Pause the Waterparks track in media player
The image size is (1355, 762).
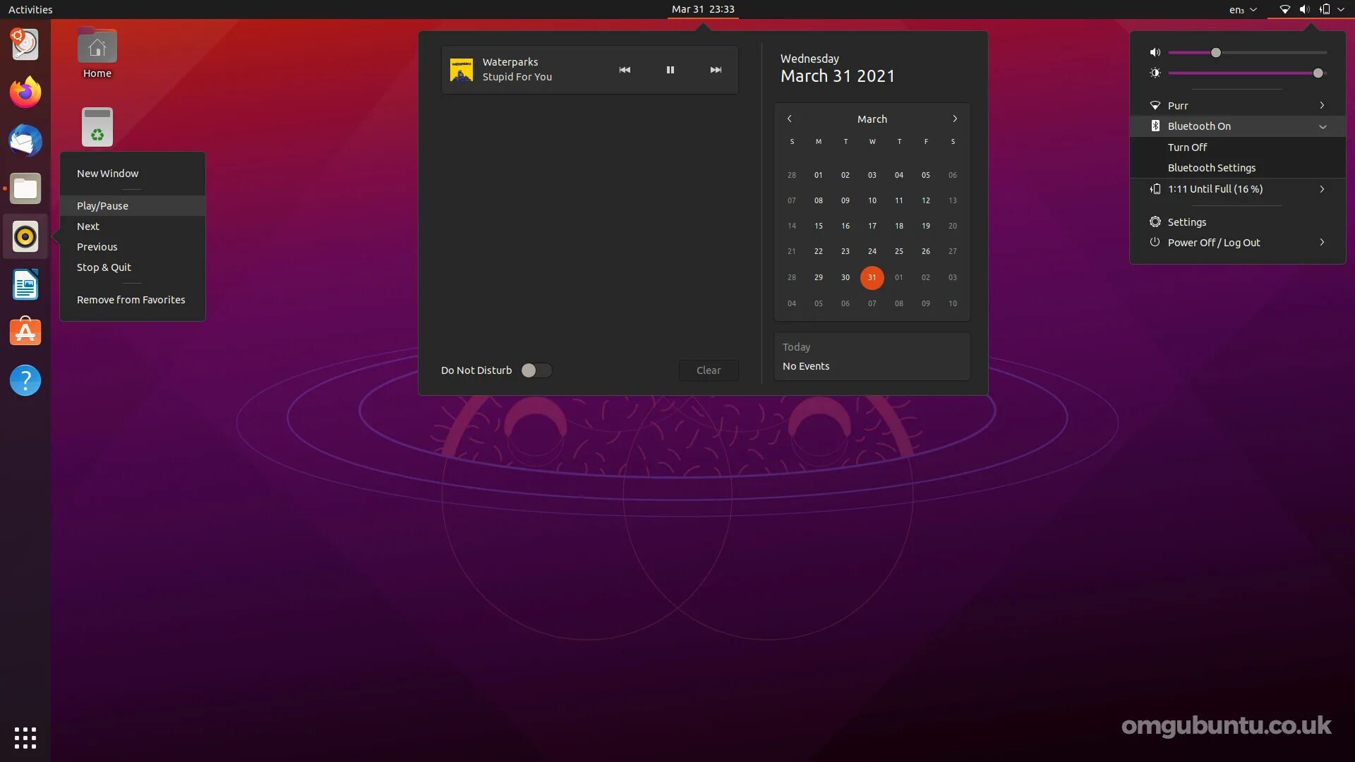(670, 70)
